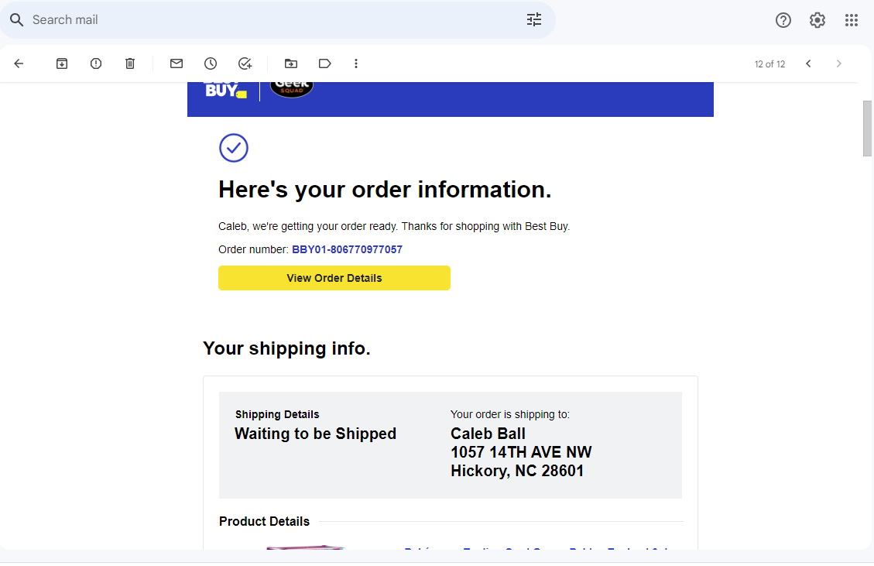Show search options filter icon
The width and height of the screenshot is (874, 566).
point(534,20)
